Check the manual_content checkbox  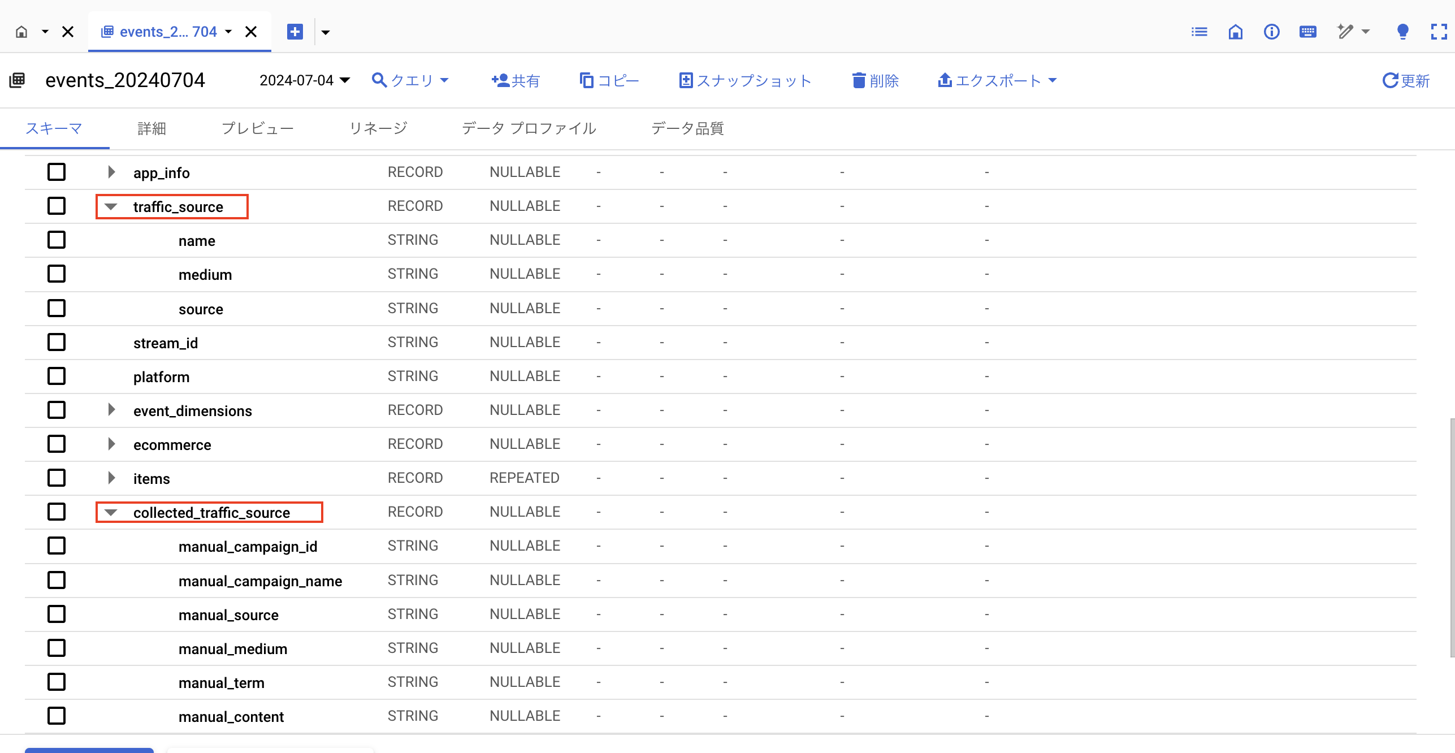57,716
